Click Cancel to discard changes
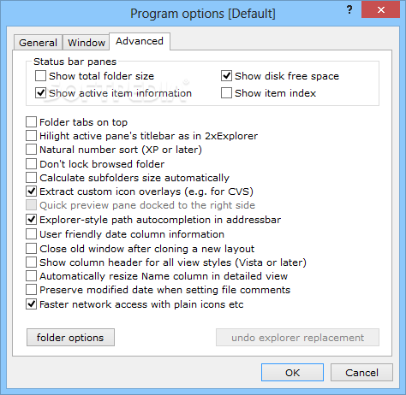 [x=361, y=373]
